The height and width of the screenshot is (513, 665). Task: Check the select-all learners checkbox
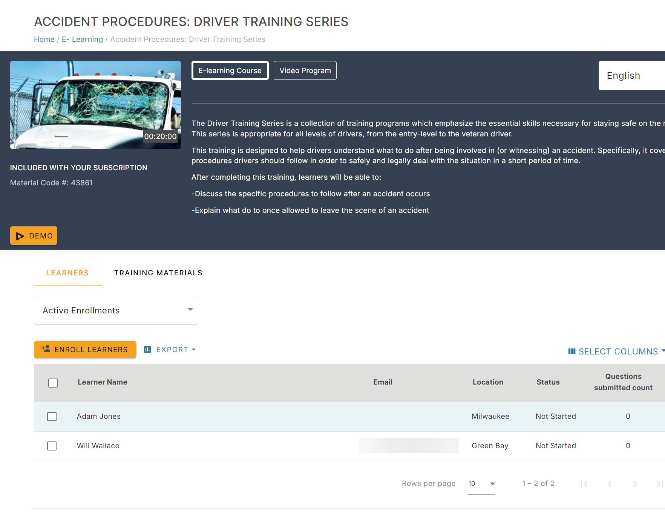coord(53,383)
